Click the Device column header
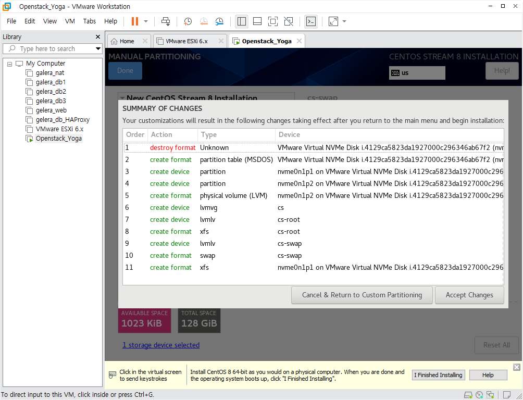This screenshot has width=523, height=400. 389,135
